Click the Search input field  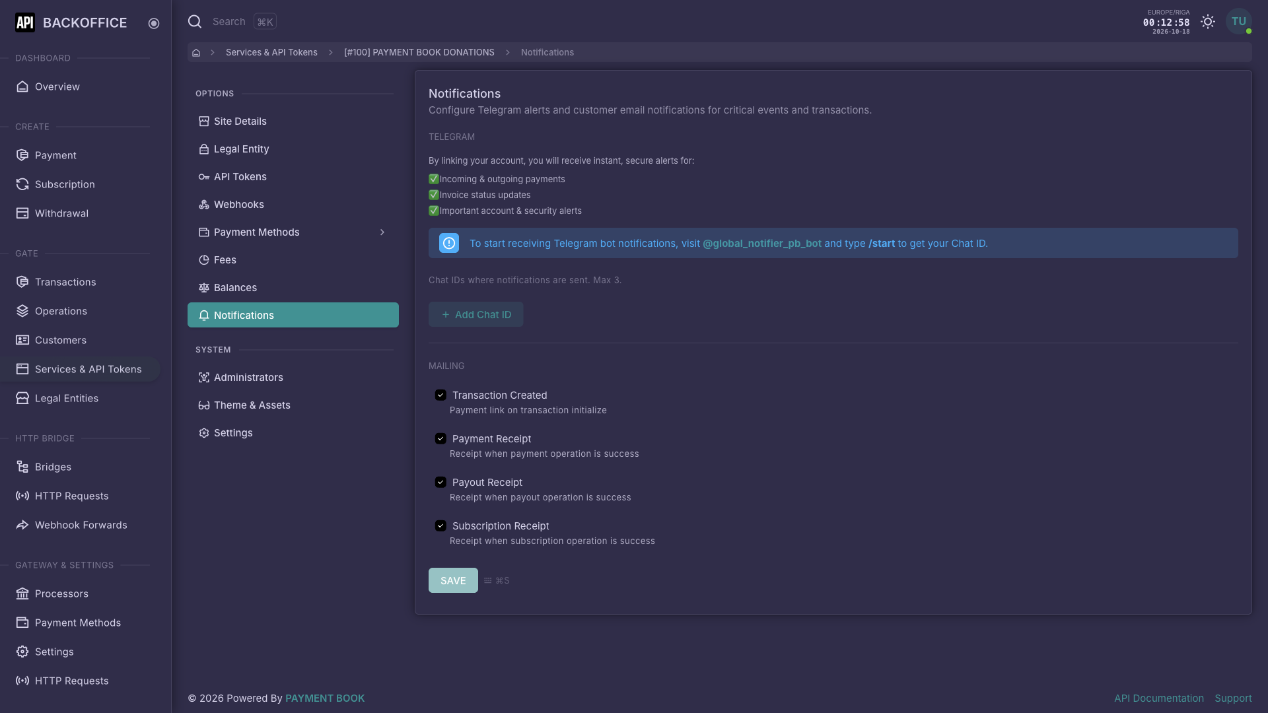[x=229, y=22]
